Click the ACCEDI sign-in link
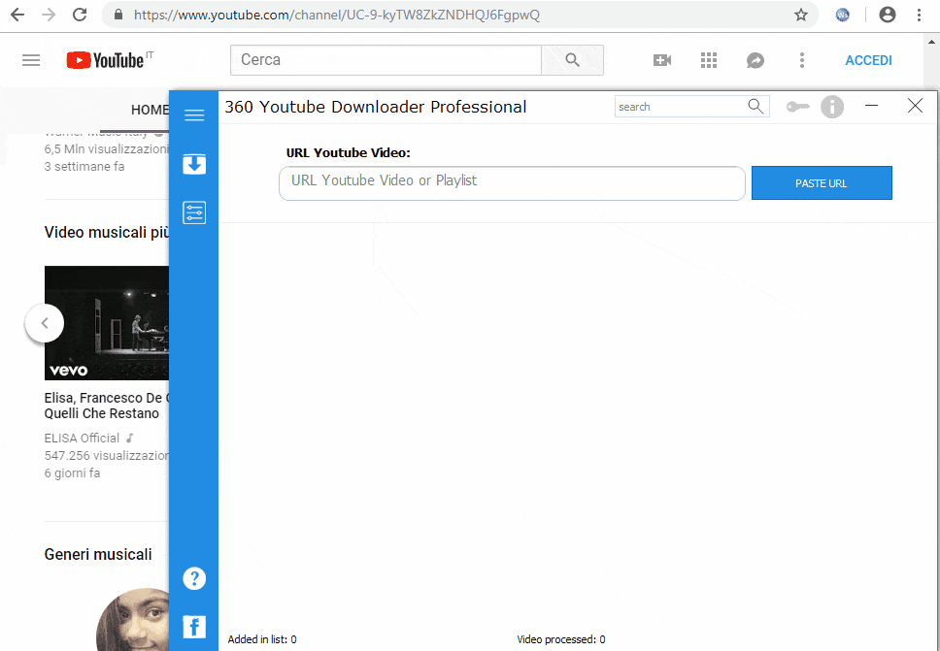This screenshot has height=651, width=940. tap(869, 60)
